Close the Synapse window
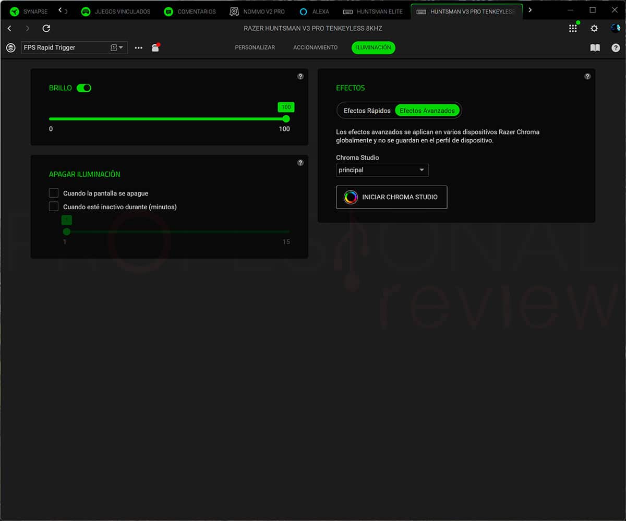This screenshot has height=521, width=626. (x=615, y=10)
